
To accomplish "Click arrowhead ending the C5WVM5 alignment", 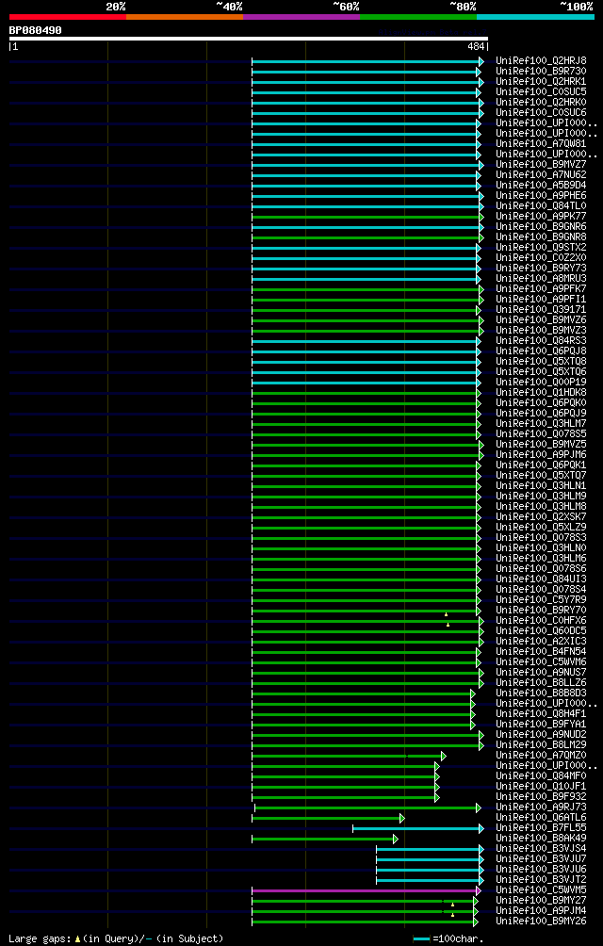I will pos(479,890).
